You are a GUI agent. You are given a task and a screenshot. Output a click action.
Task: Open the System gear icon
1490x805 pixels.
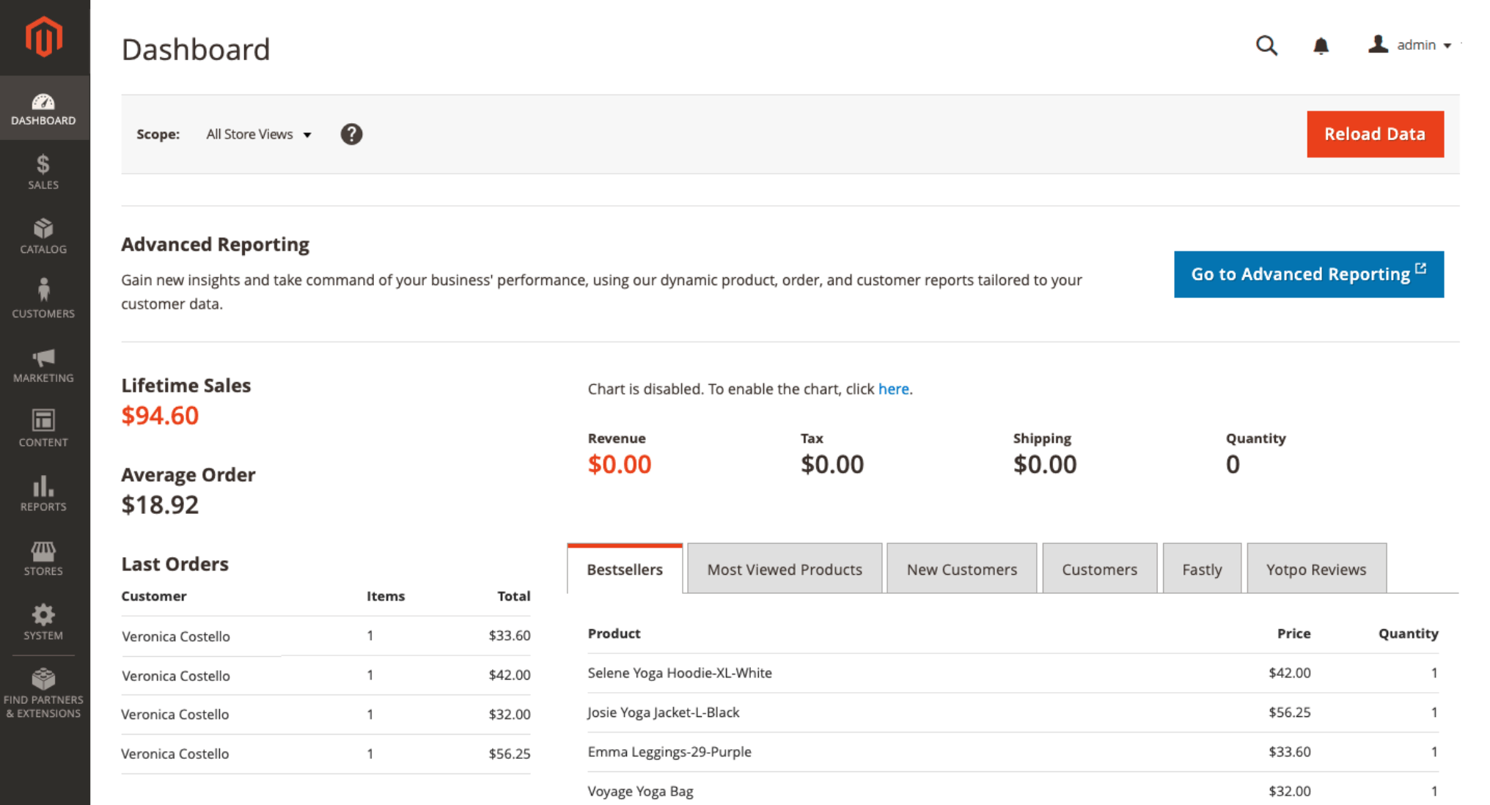pyautogui.click(x=44, y=616)
